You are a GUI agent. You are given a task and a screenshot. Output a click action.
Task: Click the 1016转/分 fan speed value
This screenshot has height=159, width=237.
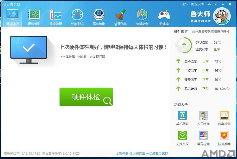pos(222,89)
